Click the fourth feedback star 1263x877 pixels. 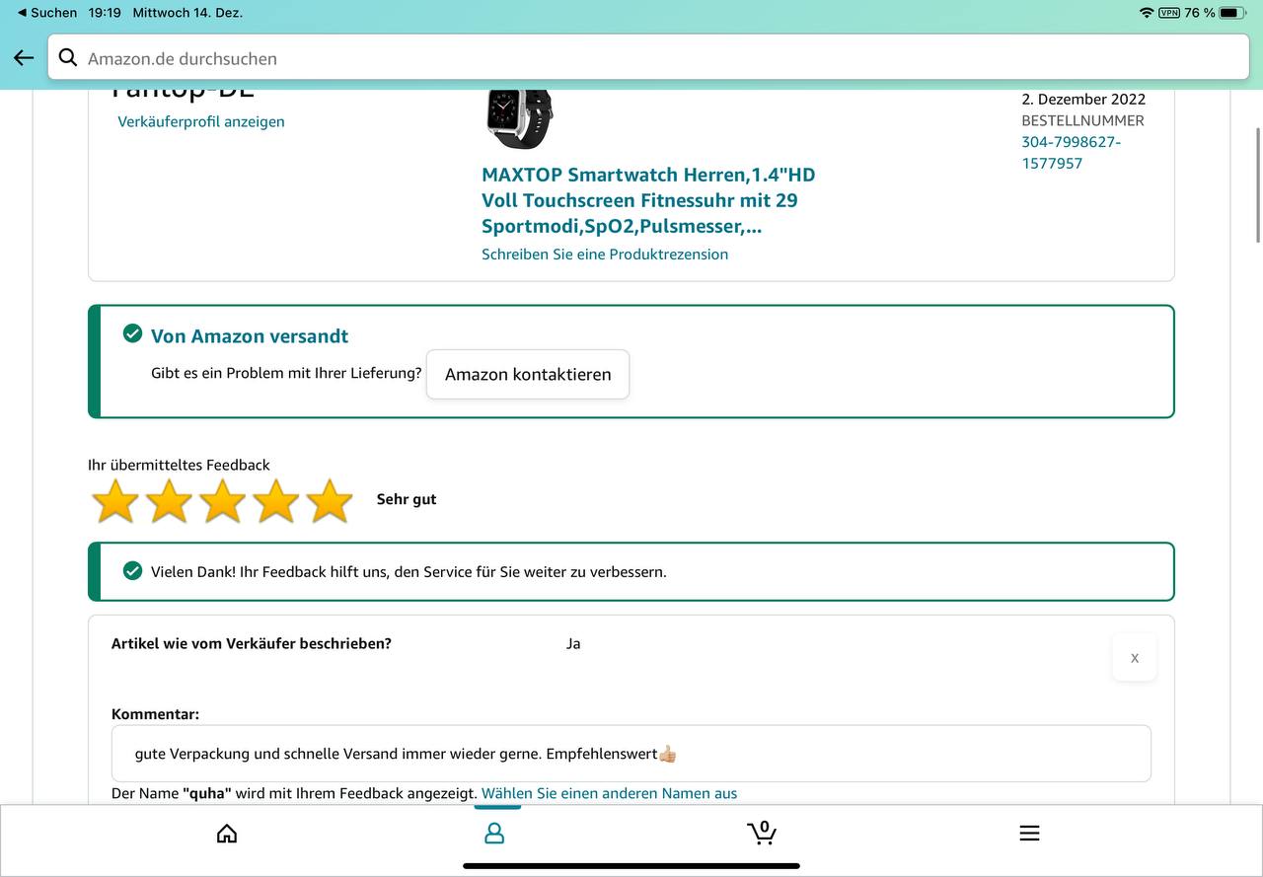pos(276,500)
